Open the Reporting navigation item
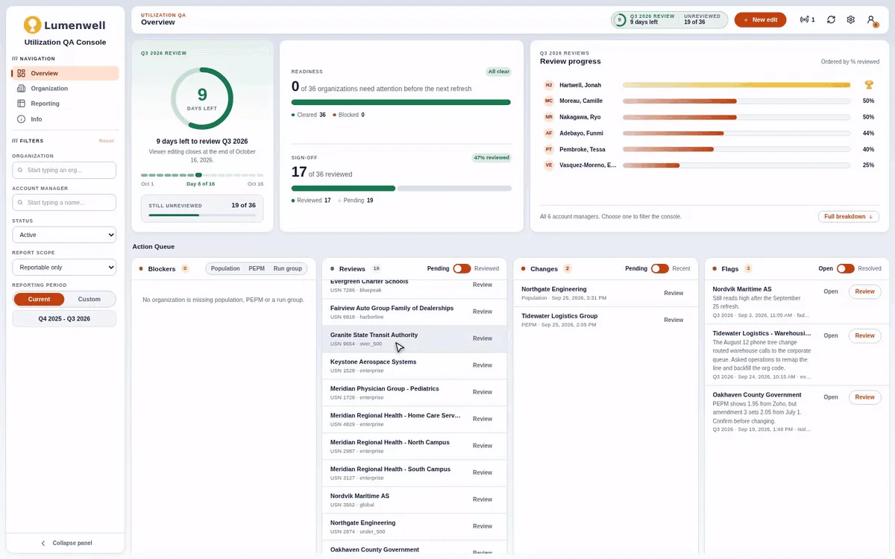895x559 pixels. 65,104
